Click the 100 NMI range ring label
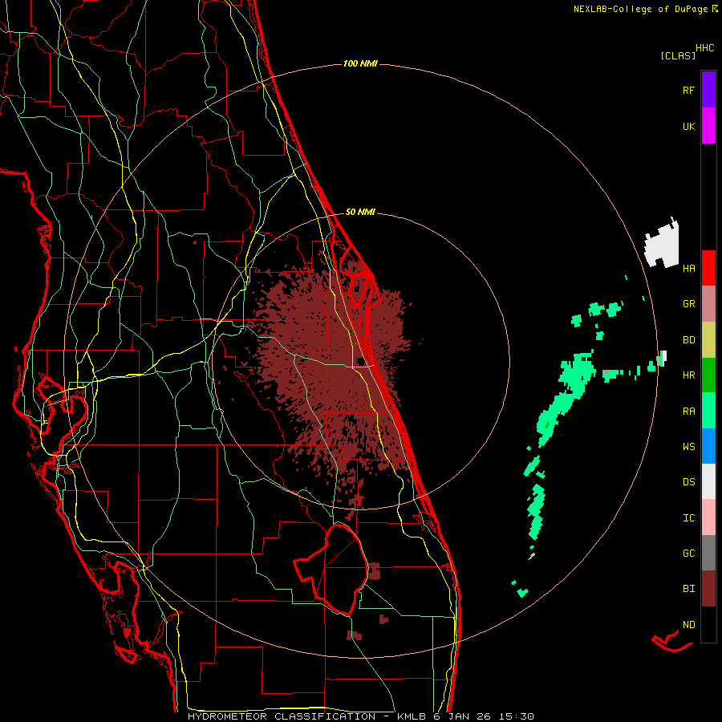 360,63
